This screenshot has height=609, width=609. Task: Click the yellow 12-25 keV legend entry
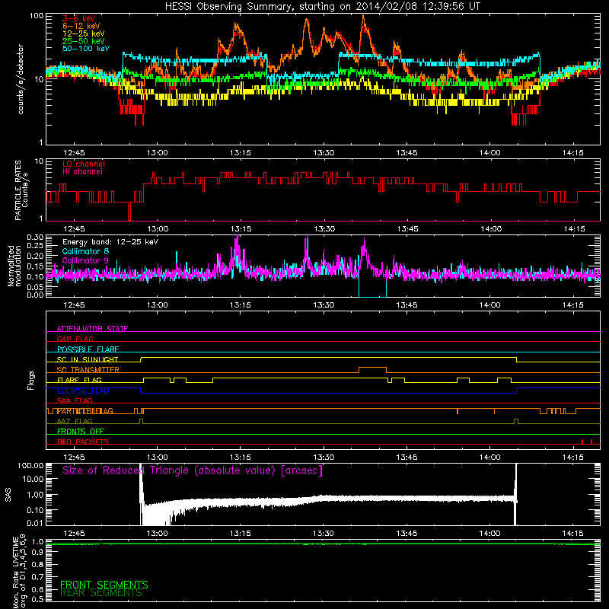click(84, 33)
